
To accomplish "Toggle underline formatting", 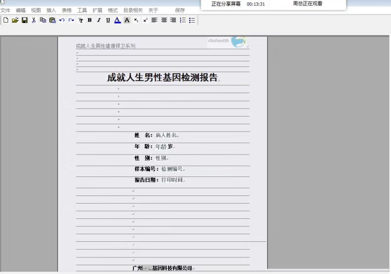I will coord(108,20).
